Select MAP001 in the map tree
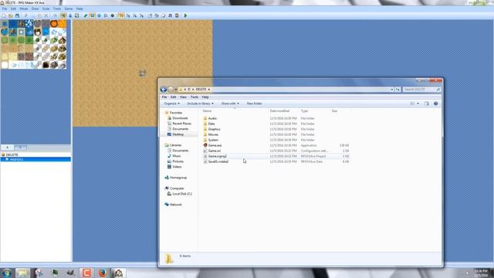 (16, 160)
